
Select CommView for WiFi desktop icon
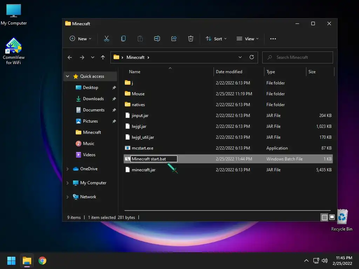(x=14, y=51)
